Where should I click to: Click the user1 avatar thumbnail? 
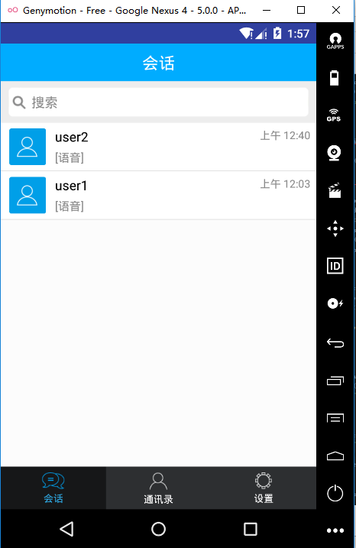pyautogui.click(x=28, y=195)
